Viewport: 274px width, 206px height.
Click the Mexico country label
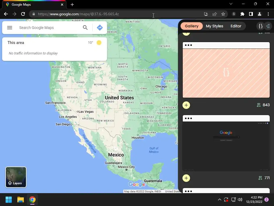[116, 155]
